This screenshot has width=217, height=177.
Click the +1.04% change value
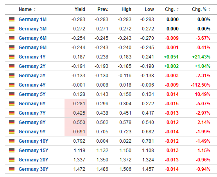point(203,66)
